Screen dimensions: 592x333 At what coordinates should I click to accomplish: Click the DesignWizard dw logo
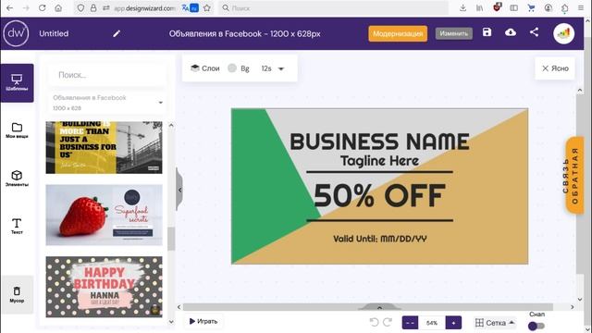click(16, 33)
